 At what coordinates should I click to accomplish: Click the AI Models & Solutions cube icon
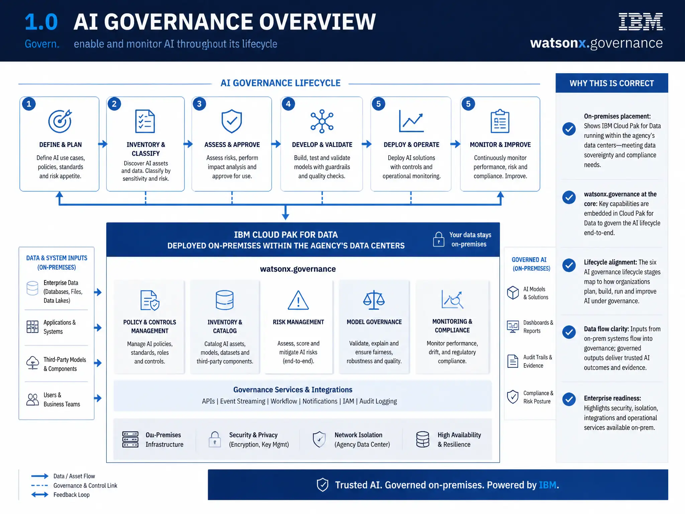coord(513,293)
